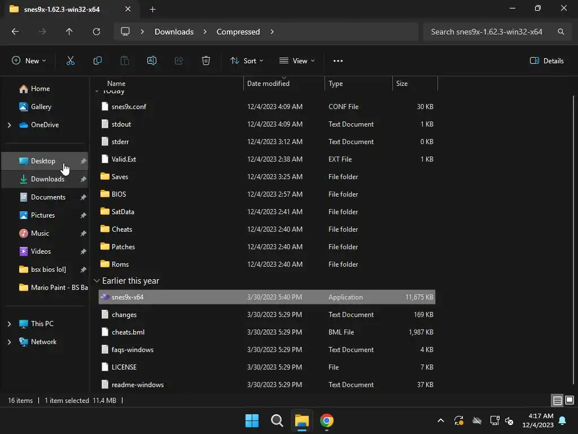Click the Rename icon in toolbar
This screenshot has width=578, height=434.
[x=152, y=61]
